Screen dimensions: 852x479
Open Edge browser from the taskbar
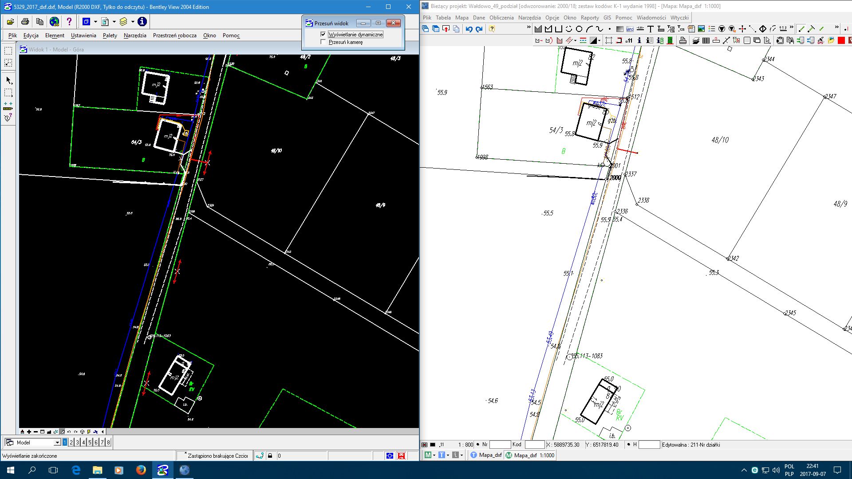[76, 470]
